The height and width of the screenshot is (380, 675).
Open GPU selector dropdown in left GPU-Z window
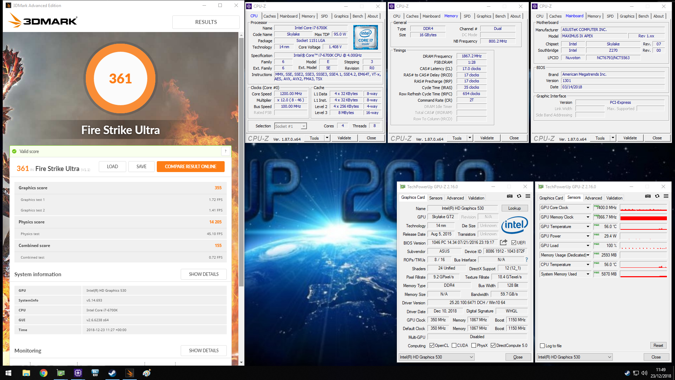pos(436,357)
